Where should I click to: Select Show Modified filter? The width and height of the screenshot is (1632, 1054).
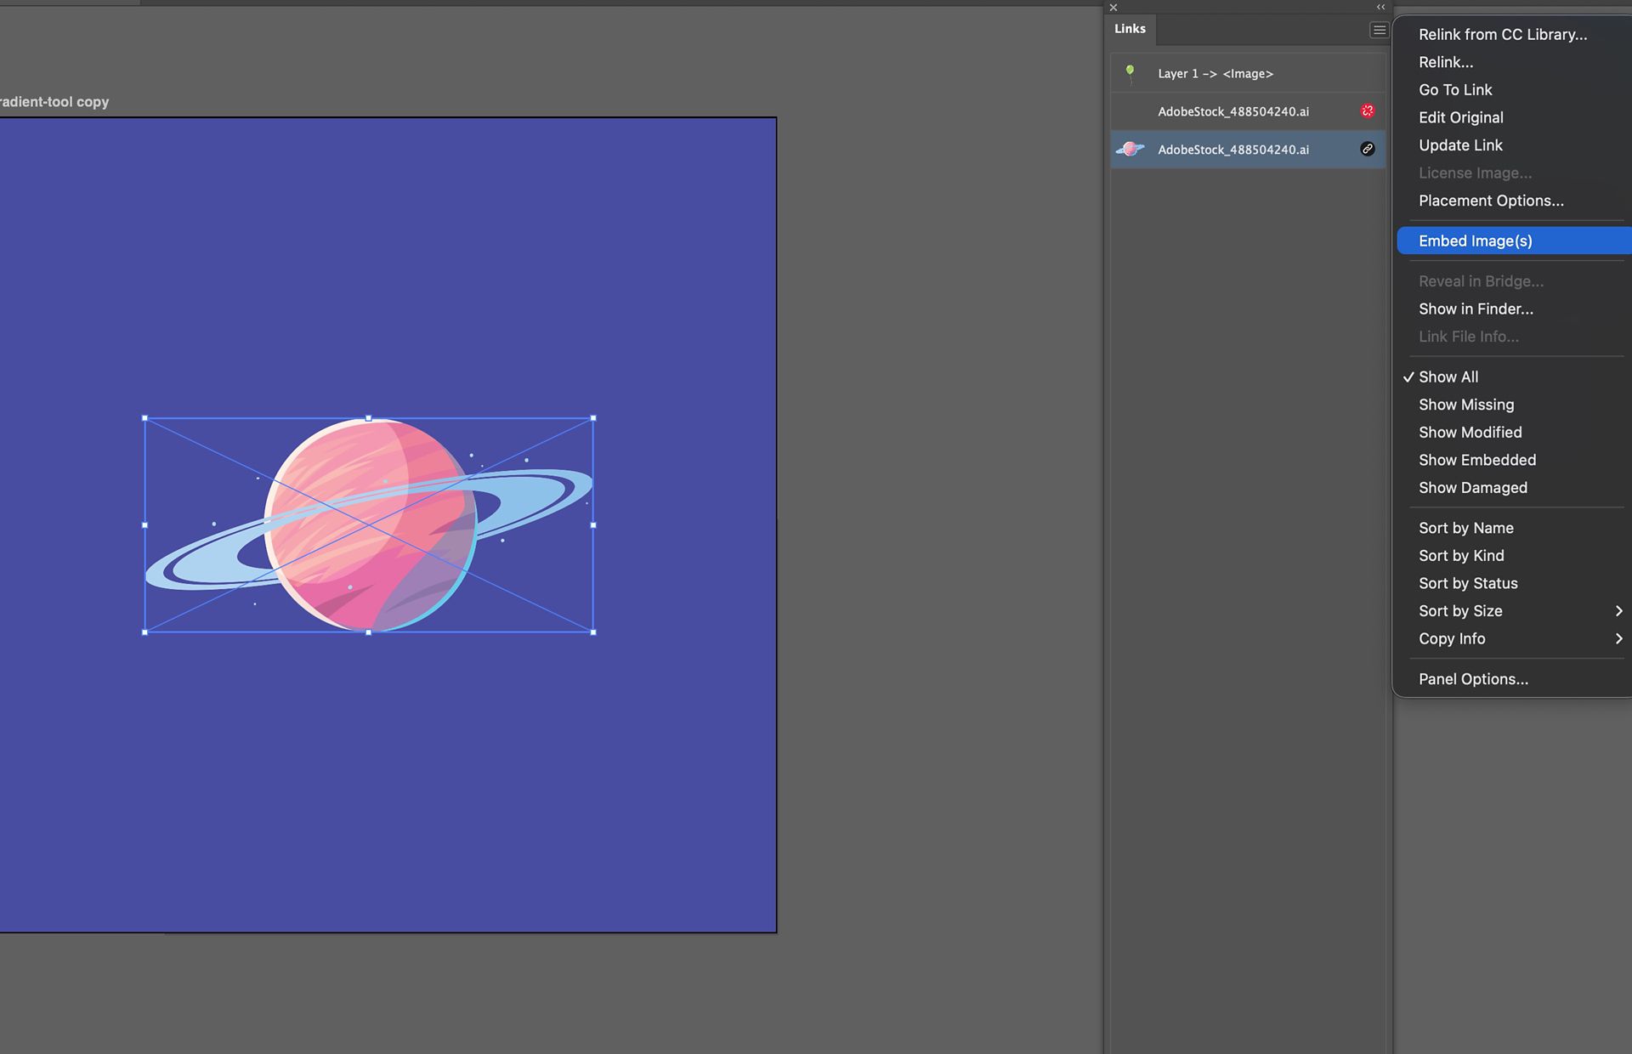(1470, 432)
